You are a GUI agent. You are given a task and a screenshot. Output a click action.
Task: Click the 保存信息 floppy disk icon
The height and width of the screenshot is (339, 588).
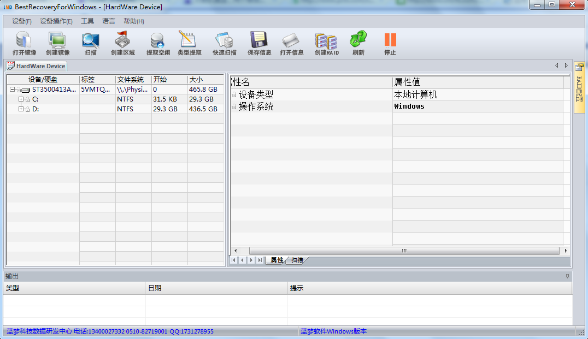(x=258, y=40)
